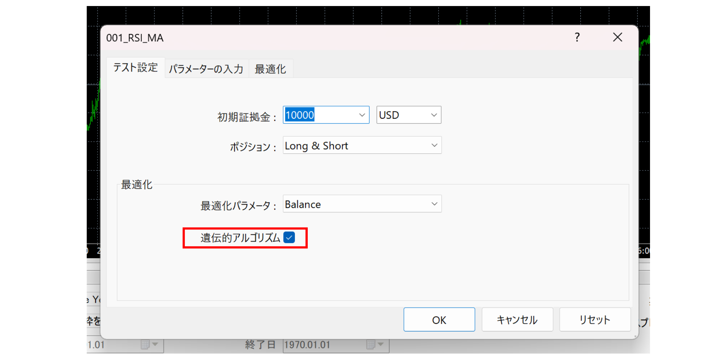Open the USD currency dropdown
This screenshot has height=359, width=726.
(434, 115)
